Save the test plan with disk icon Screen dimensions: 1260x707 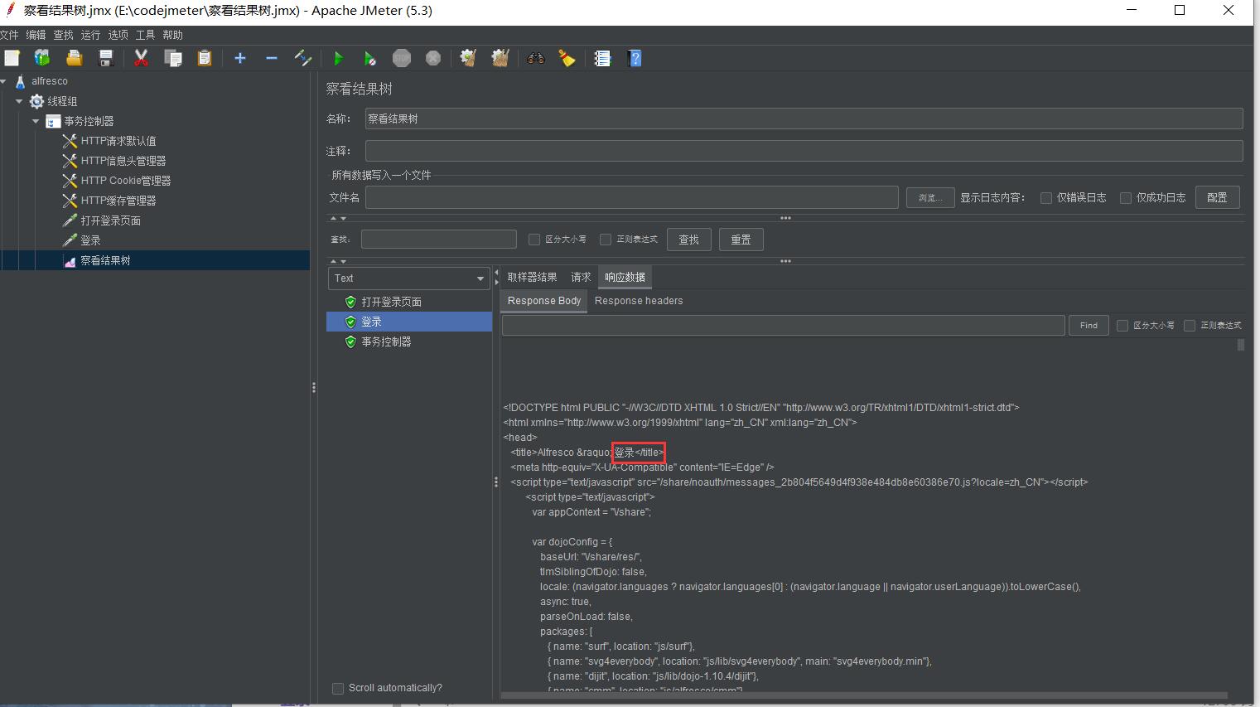coord(106,58)
